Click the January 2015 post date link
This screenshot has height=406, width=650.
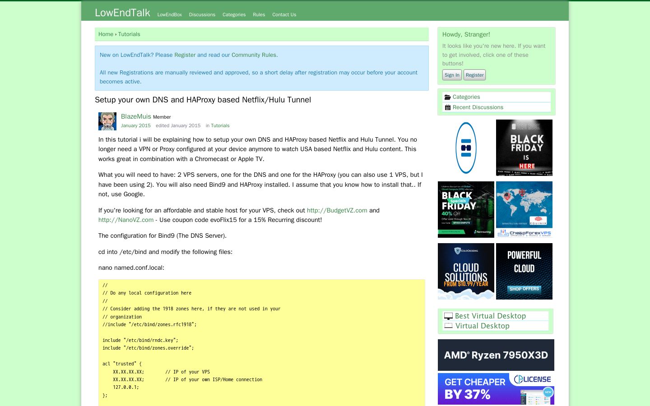click(136, 126)
